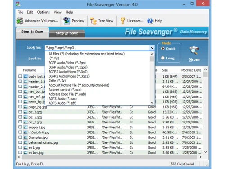Click file list scroll down arrow
The height and width of the screenshot is (169, 225).
(206, 152)
